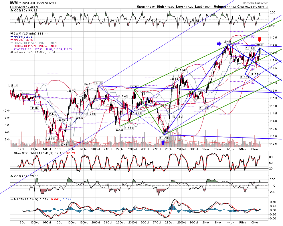The height and width of the screenshot is (226, 283).
Task: Click the PIVOTS legend entry
Action: [41, 49]
